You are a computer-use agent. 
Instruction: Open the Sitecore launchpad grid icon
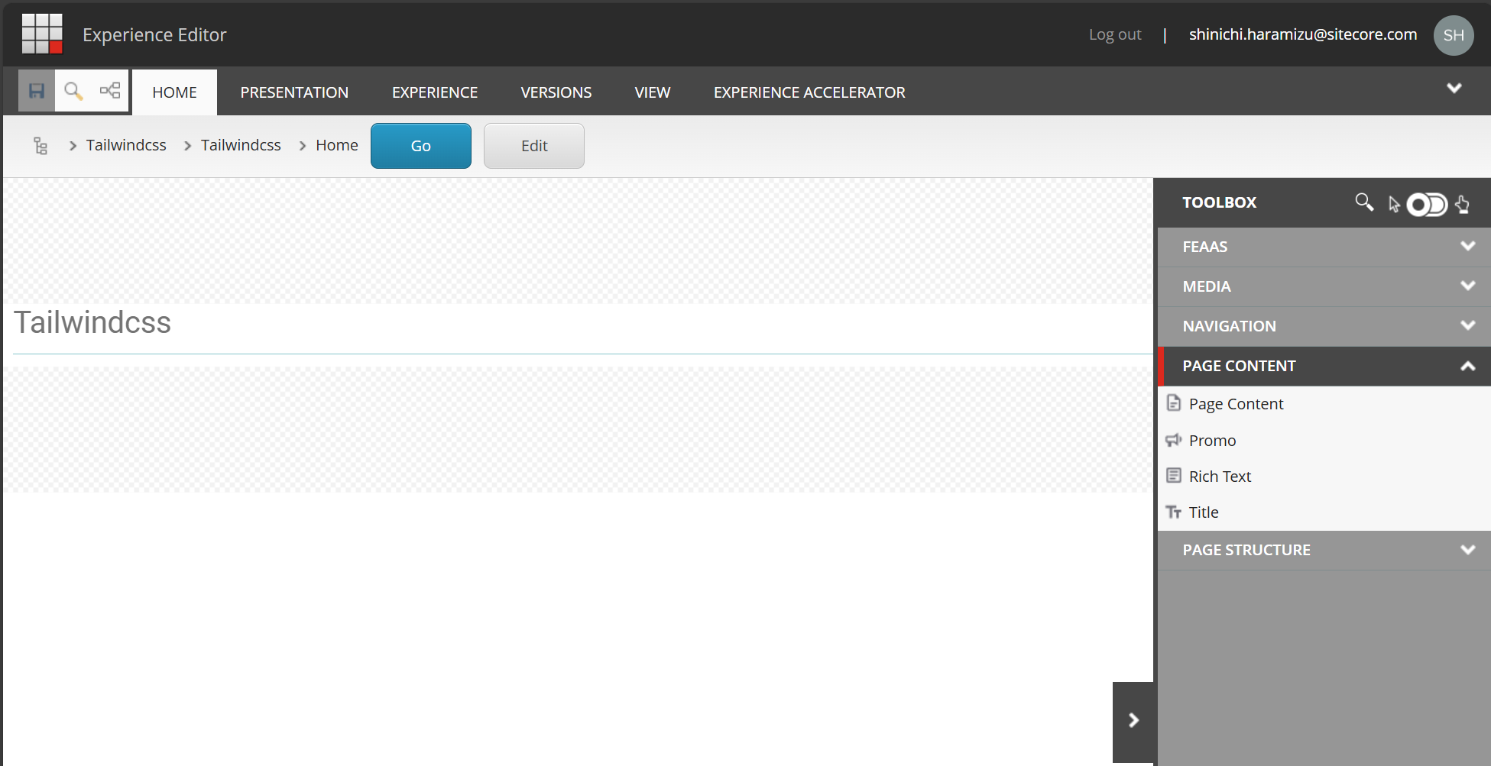42,34
